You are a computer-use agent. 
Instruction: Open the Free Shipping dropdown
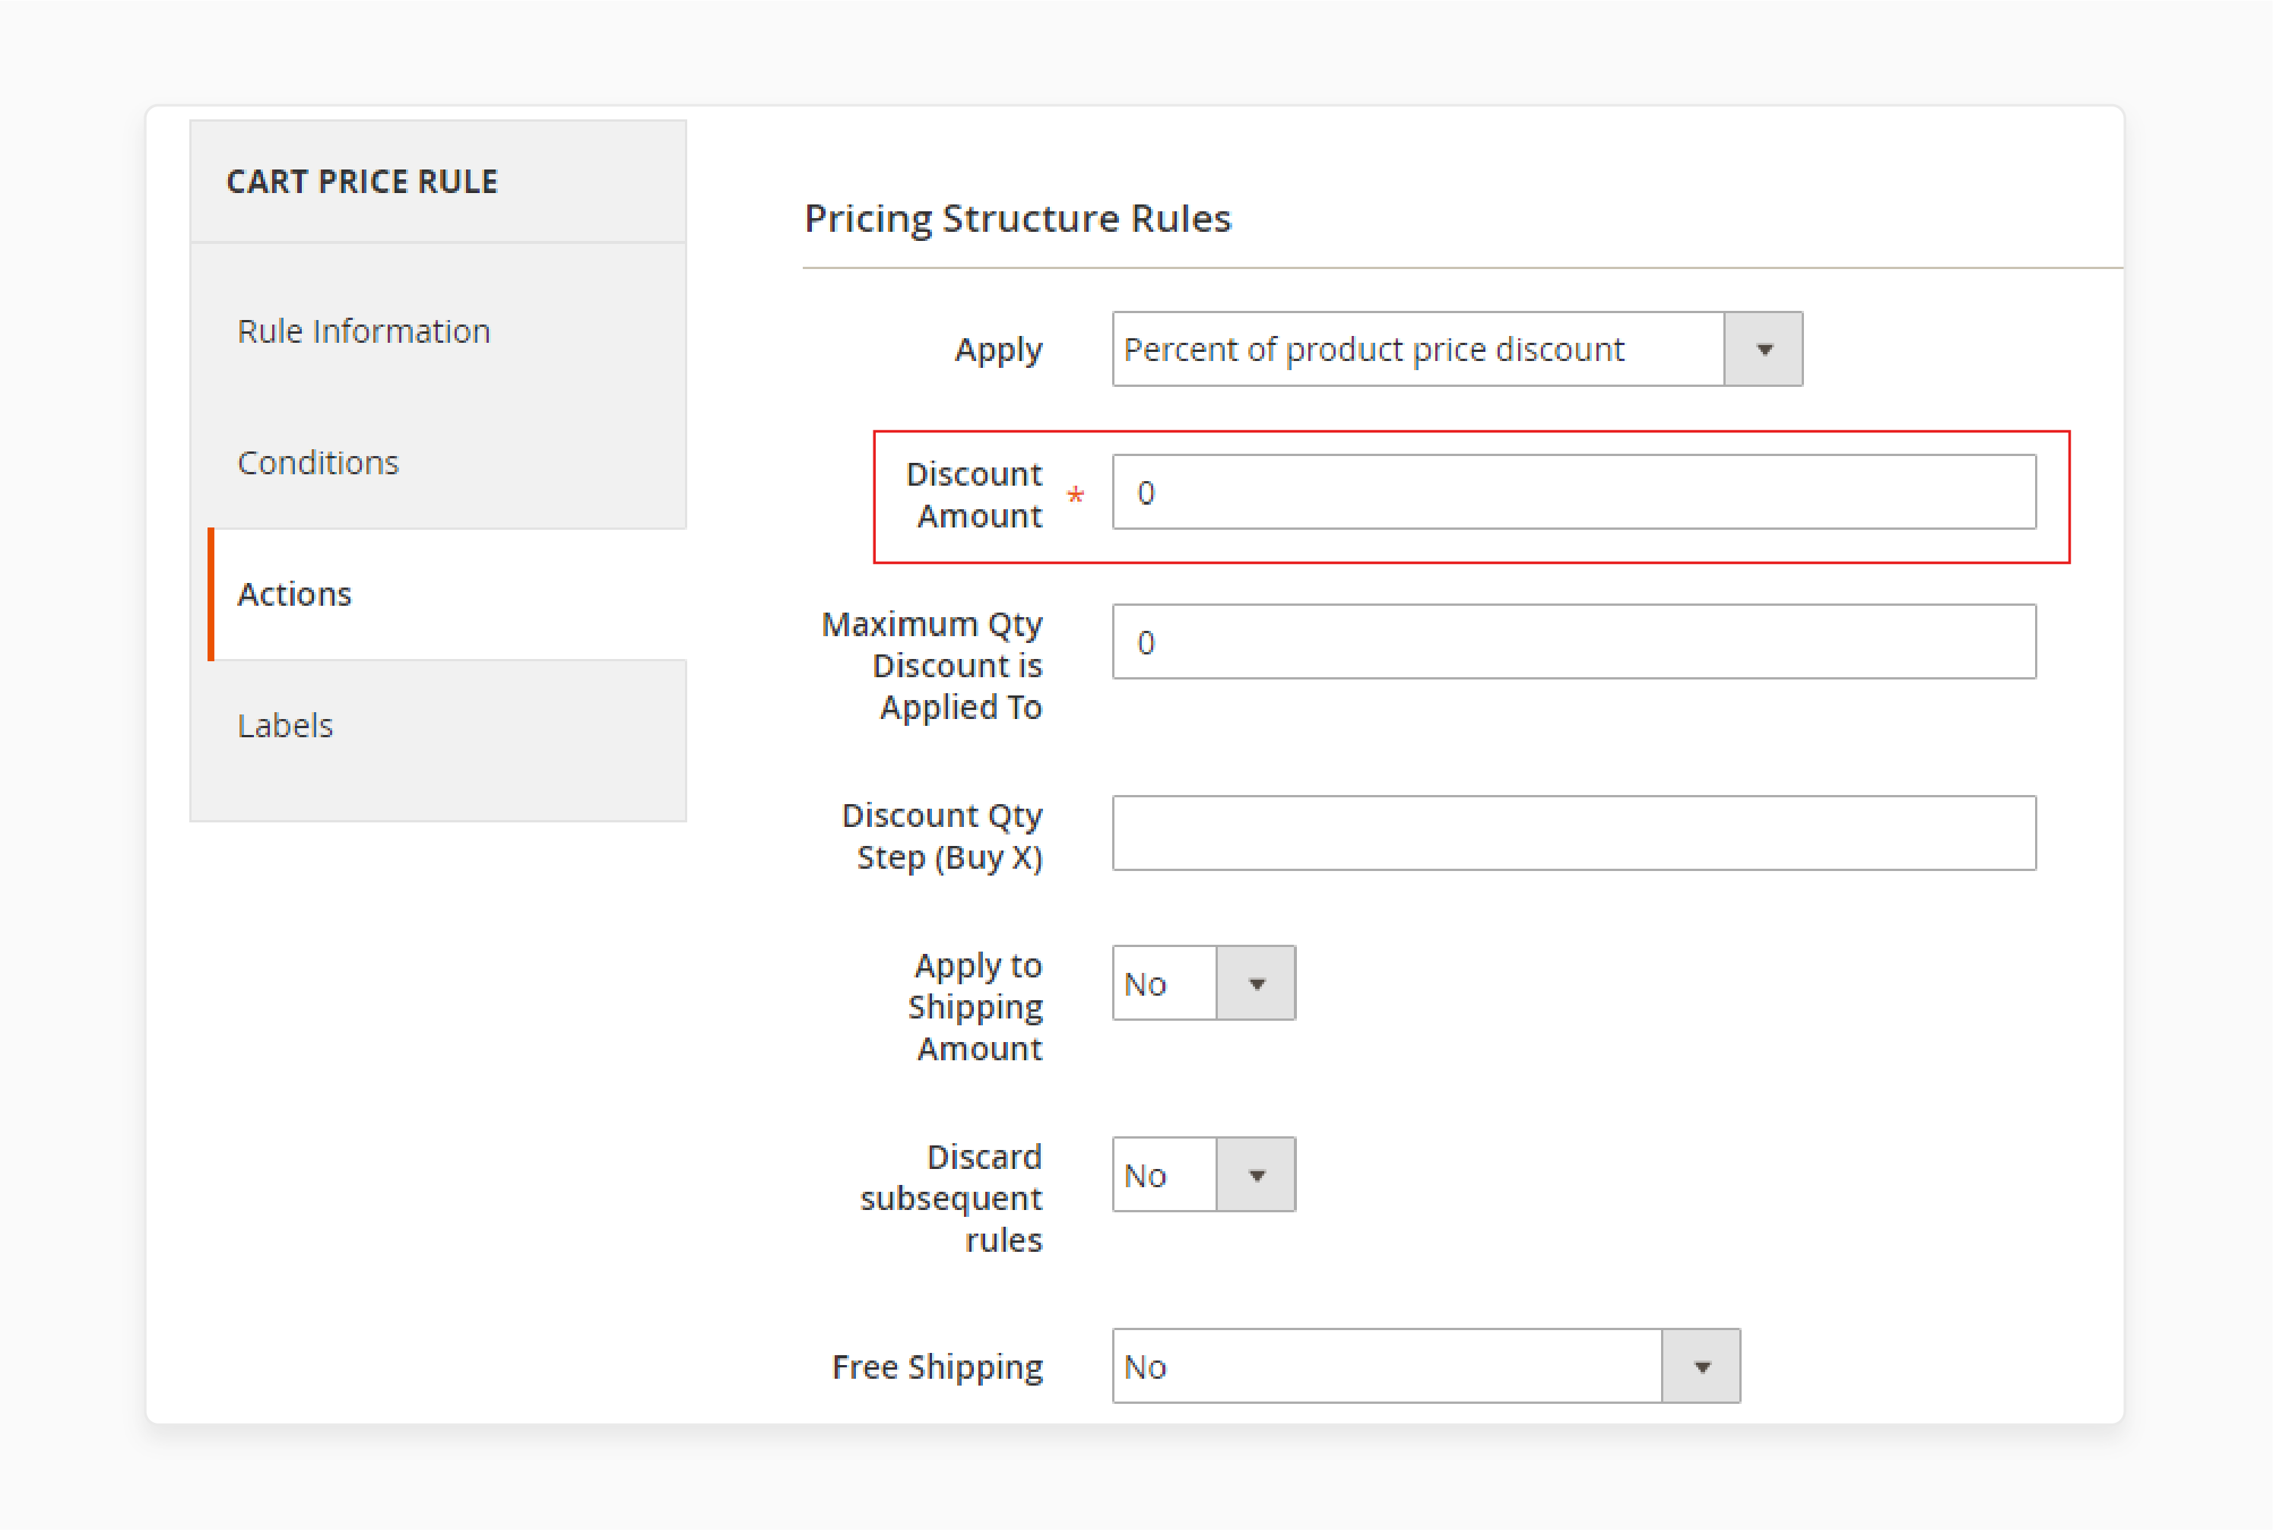pyautogui.click(x=1426, y=1365)
